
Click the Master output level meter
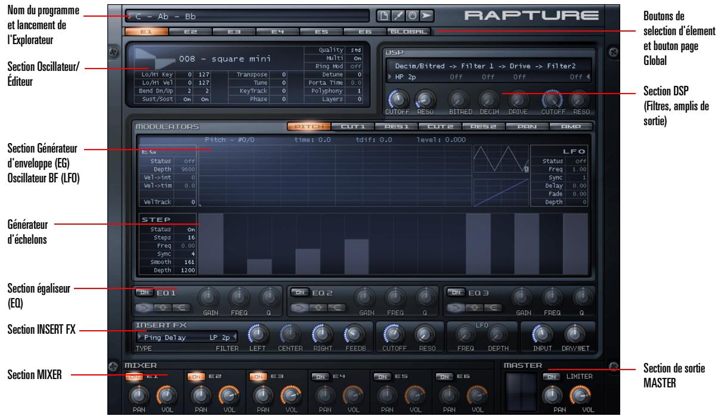pyautogui.click(x=522, y=392)
